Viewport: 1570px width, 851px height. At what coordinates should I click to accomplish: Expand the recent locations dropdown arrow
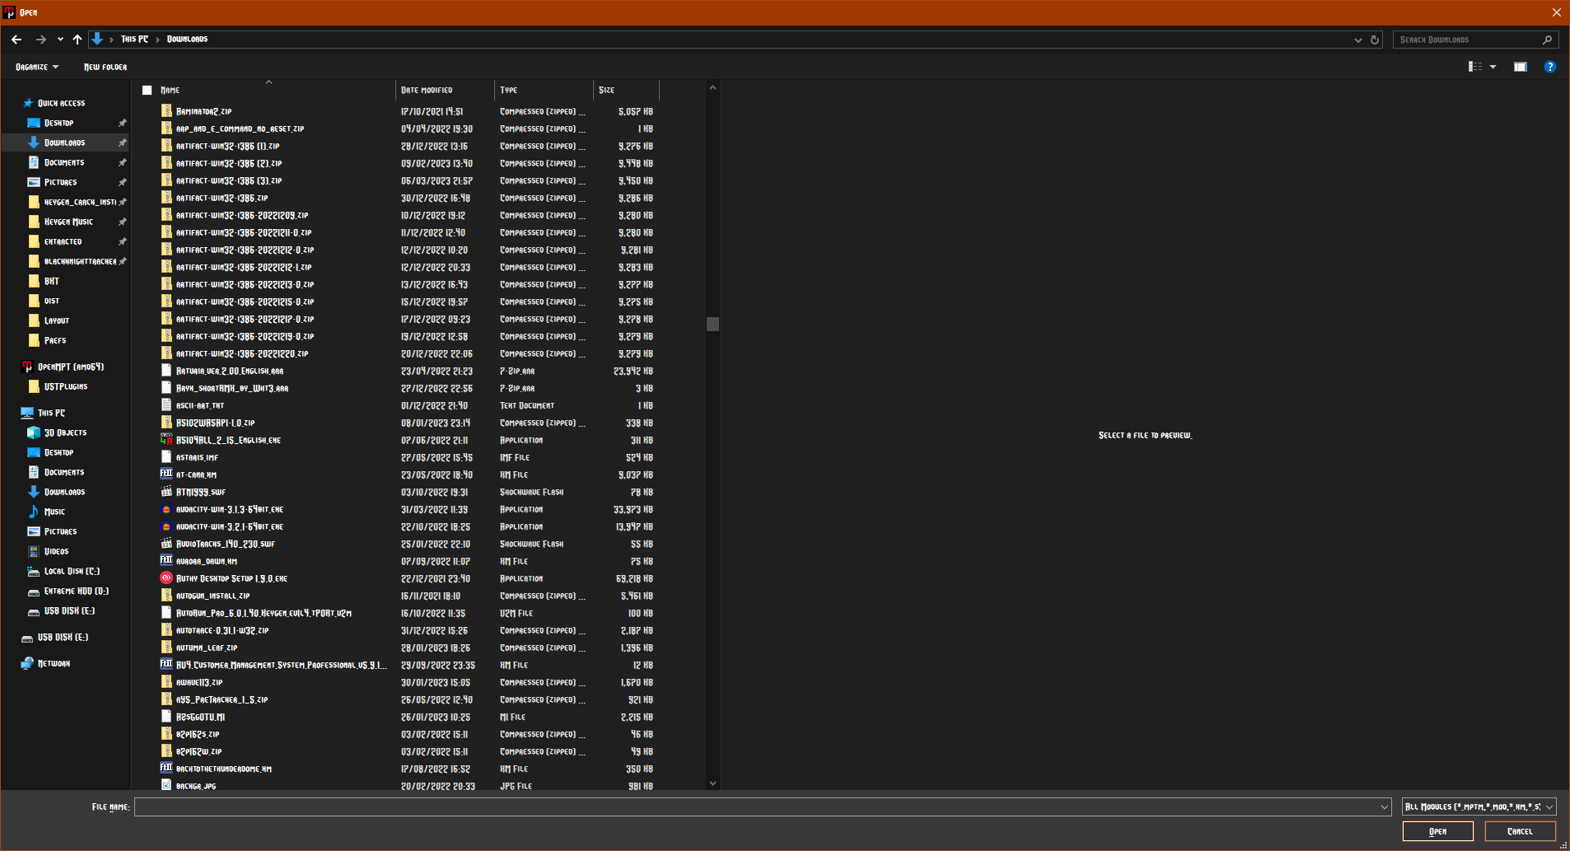pos(60,40)
